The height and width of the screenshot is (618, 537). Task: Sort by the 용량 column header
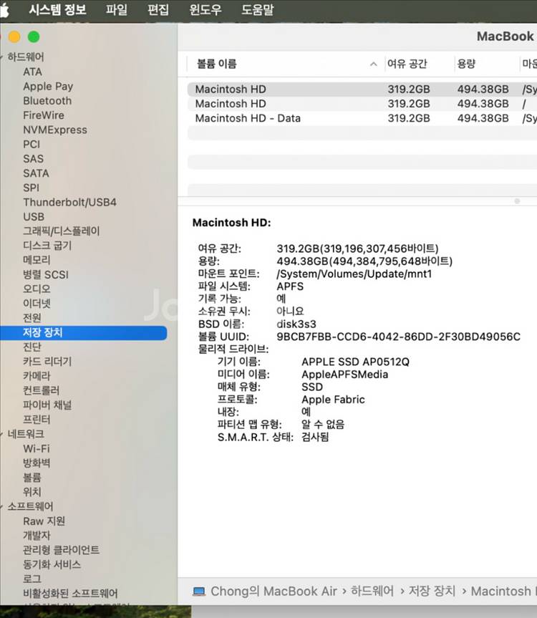[466, 64]
